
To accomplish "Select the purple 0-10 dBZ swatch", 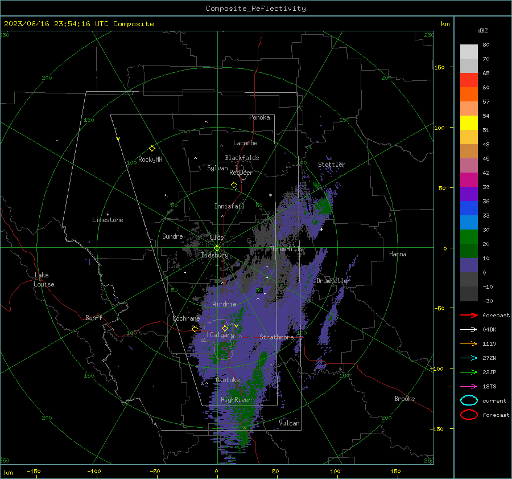I will point(469,265).
